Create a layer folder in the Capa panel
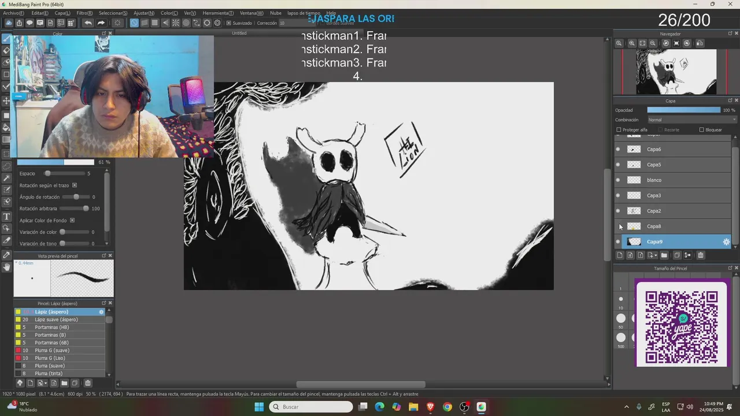This screenshot has width=740, height=416. (x=664, y=255)
